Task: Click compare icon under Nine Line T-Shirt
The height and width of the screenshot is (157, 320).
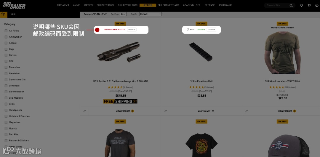Action: tap(247, 111)
